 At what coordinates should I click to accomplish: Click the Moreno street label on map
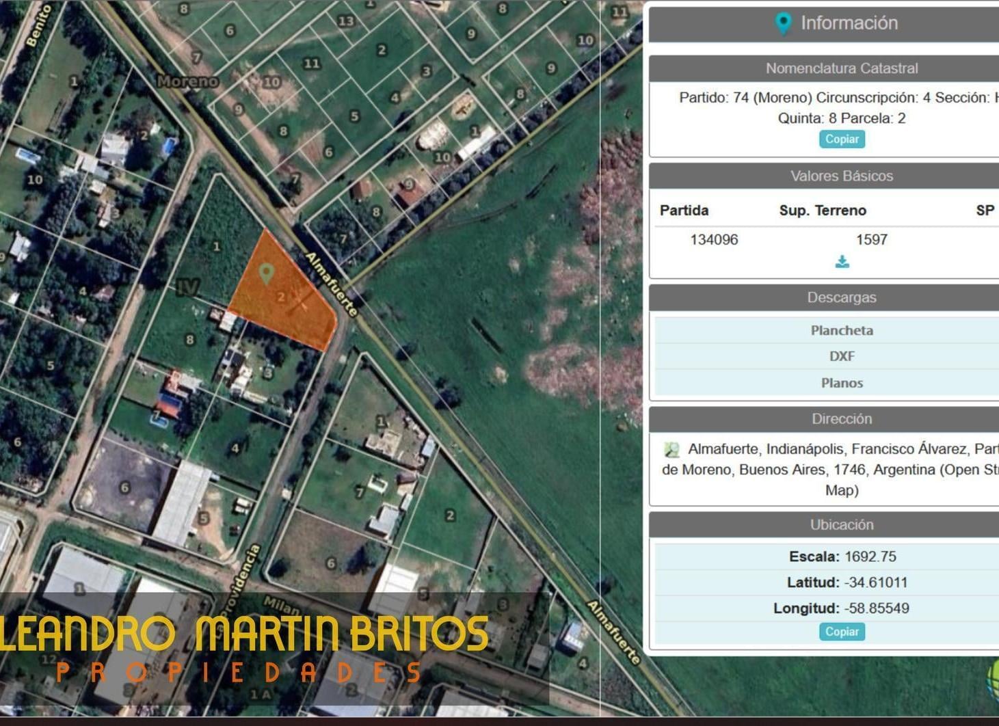[188, 81]
